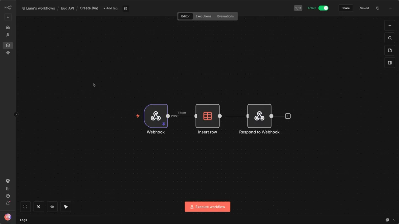This screenshot has width=399, height=224.
Task: Open workflow version history
Action: click(377, 8)
